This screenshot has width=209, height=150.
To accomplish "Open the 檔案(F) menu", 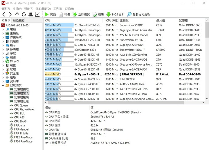I will click(6, 9).
